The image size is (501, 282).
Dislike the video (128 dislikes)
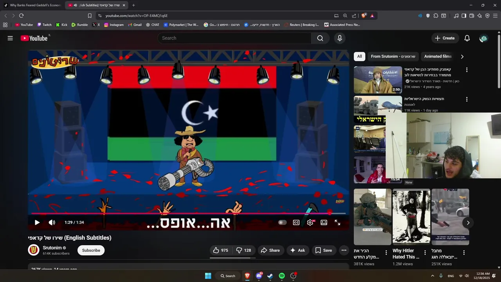[243, 250]
